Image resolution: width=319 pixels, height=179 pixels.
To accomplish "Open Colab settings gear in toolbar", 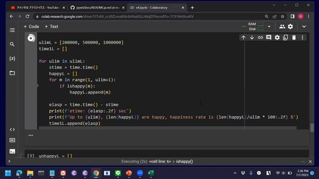I will tap(290, 26).
